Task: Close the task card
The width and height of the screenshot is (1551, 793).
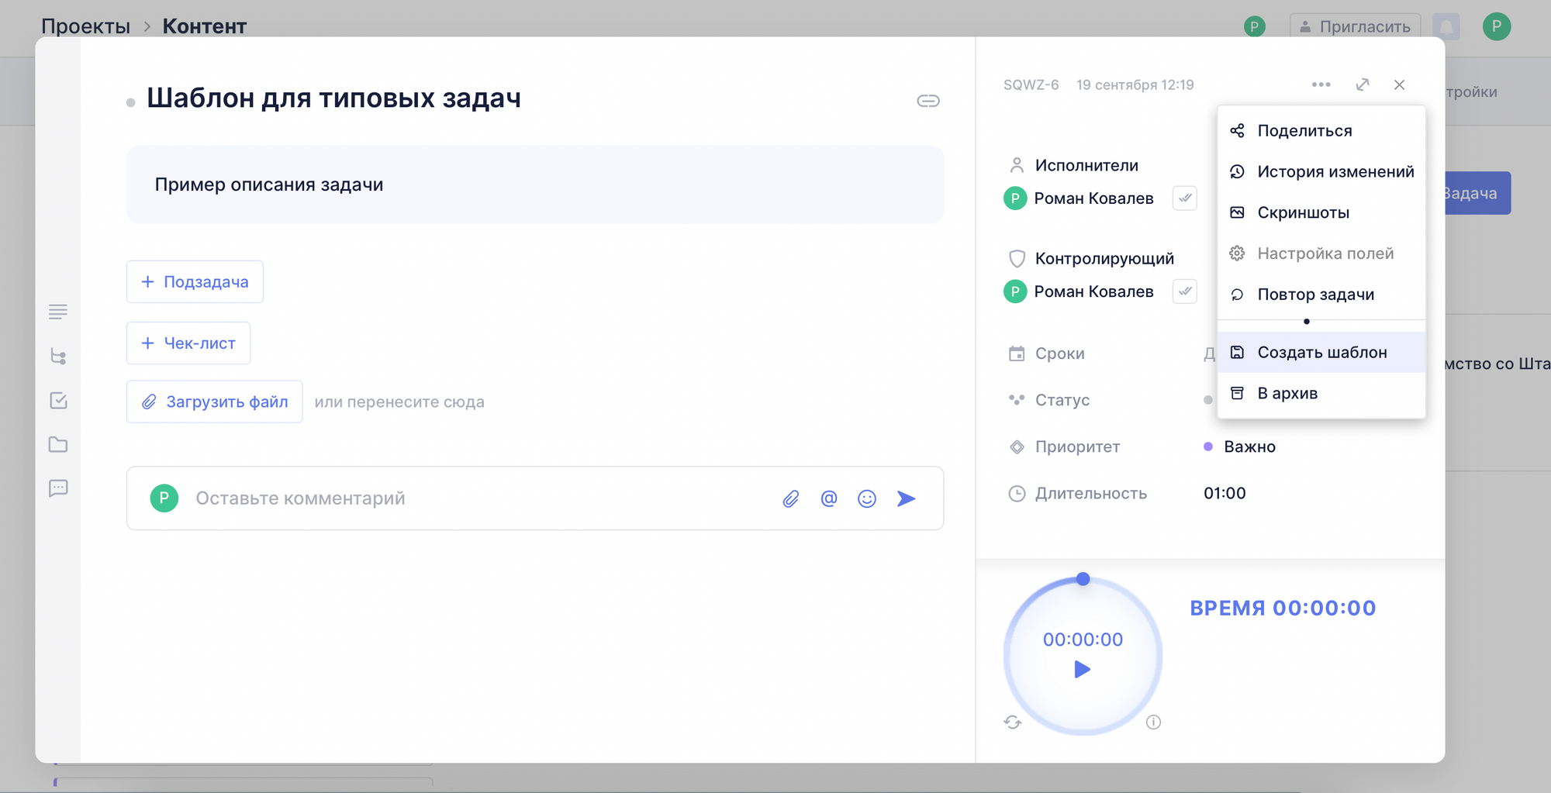Action: point(1399,84)
